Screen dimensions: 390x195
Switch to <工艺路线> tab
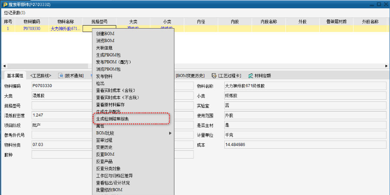(x=40, y=75)
